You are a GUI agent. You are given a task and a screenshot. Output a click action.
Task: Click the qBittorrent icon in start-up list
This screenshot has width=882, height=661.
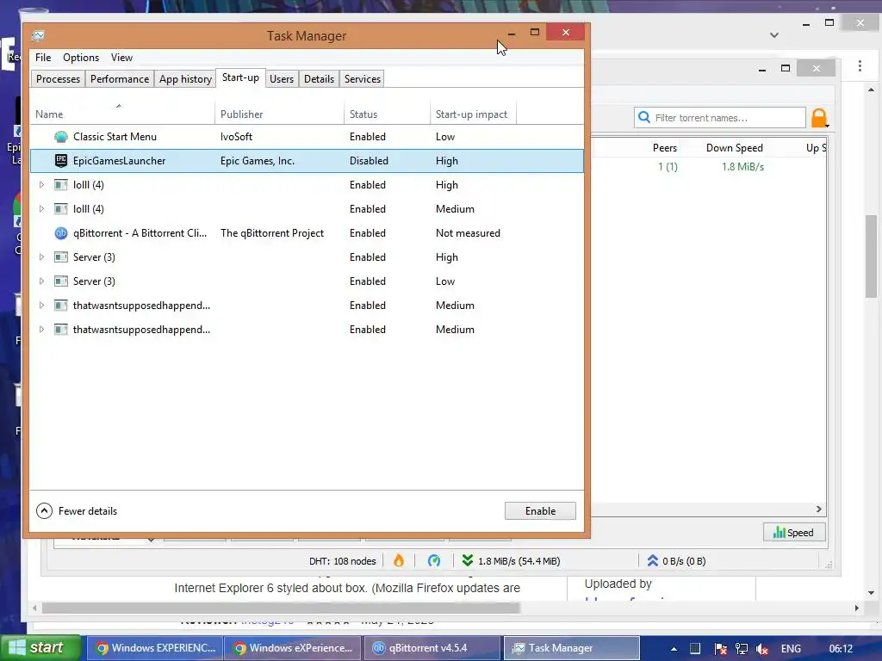(61, 232)
